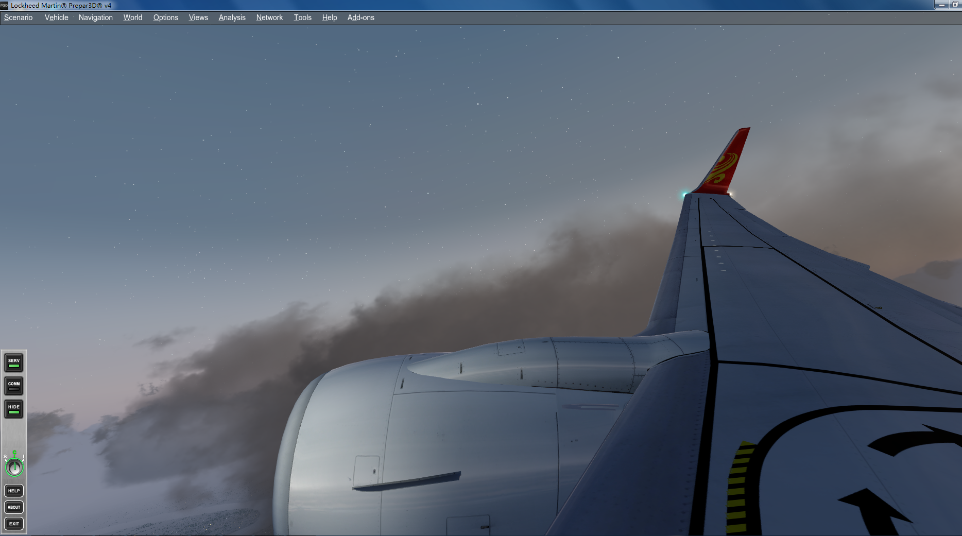Toggle the COMM button on the side panel
This screenshot has height=536, width=962.
click(13, 385)
